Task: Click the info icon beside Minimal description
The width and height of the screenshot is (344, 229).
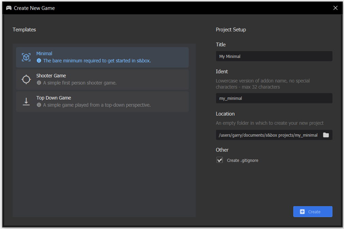Action: pyautogui.click(x=39, y=61)
